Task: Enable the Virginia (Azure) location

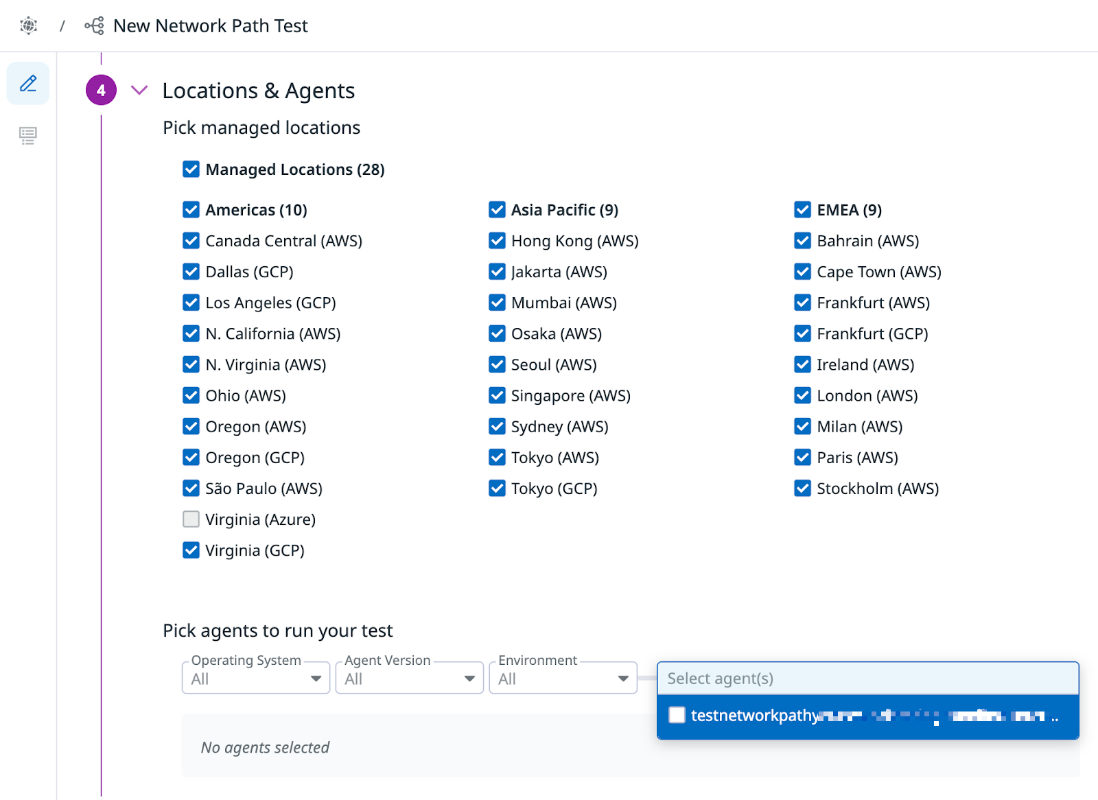Action: [x=191, y=519]
